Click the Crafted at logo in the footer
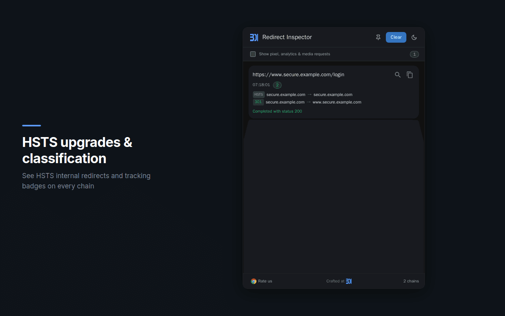The image size is (505, 316). (x=348, y=281)
